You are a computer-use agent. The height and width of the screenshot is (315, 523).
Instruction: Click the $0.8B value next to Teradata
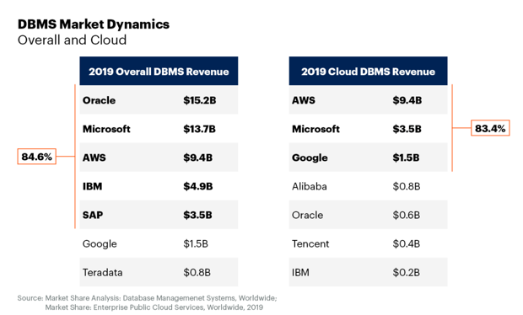(x=197, y=272)
